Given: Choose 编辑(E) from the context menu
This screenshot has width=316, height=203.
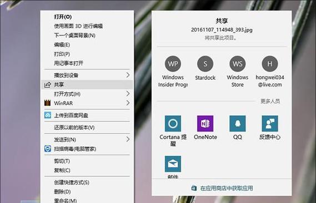Looking at the screenshot, I should click(62, 45).
